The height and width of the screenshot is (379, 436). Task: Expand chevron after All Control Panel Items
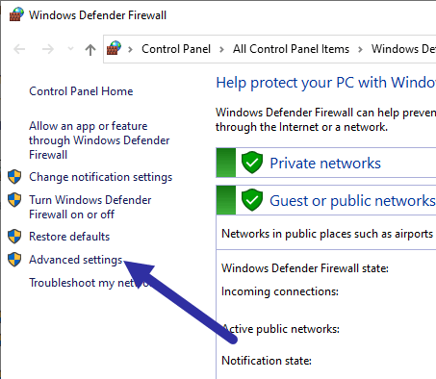pos(360,49)
